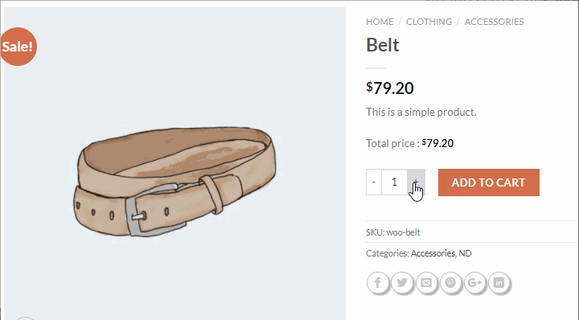Share the Belt product on Facebook
Image resolution: width=579 pixels, height=320 pixels.
click(378, 283)
